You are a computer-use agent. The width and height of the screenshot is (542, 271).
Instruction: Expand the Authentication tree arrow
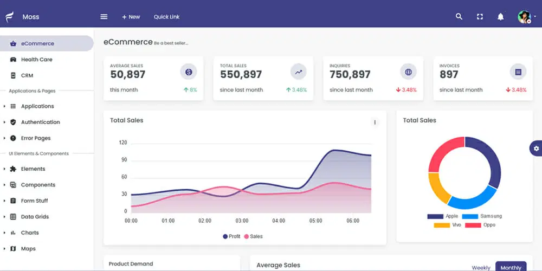coord(4,122)
